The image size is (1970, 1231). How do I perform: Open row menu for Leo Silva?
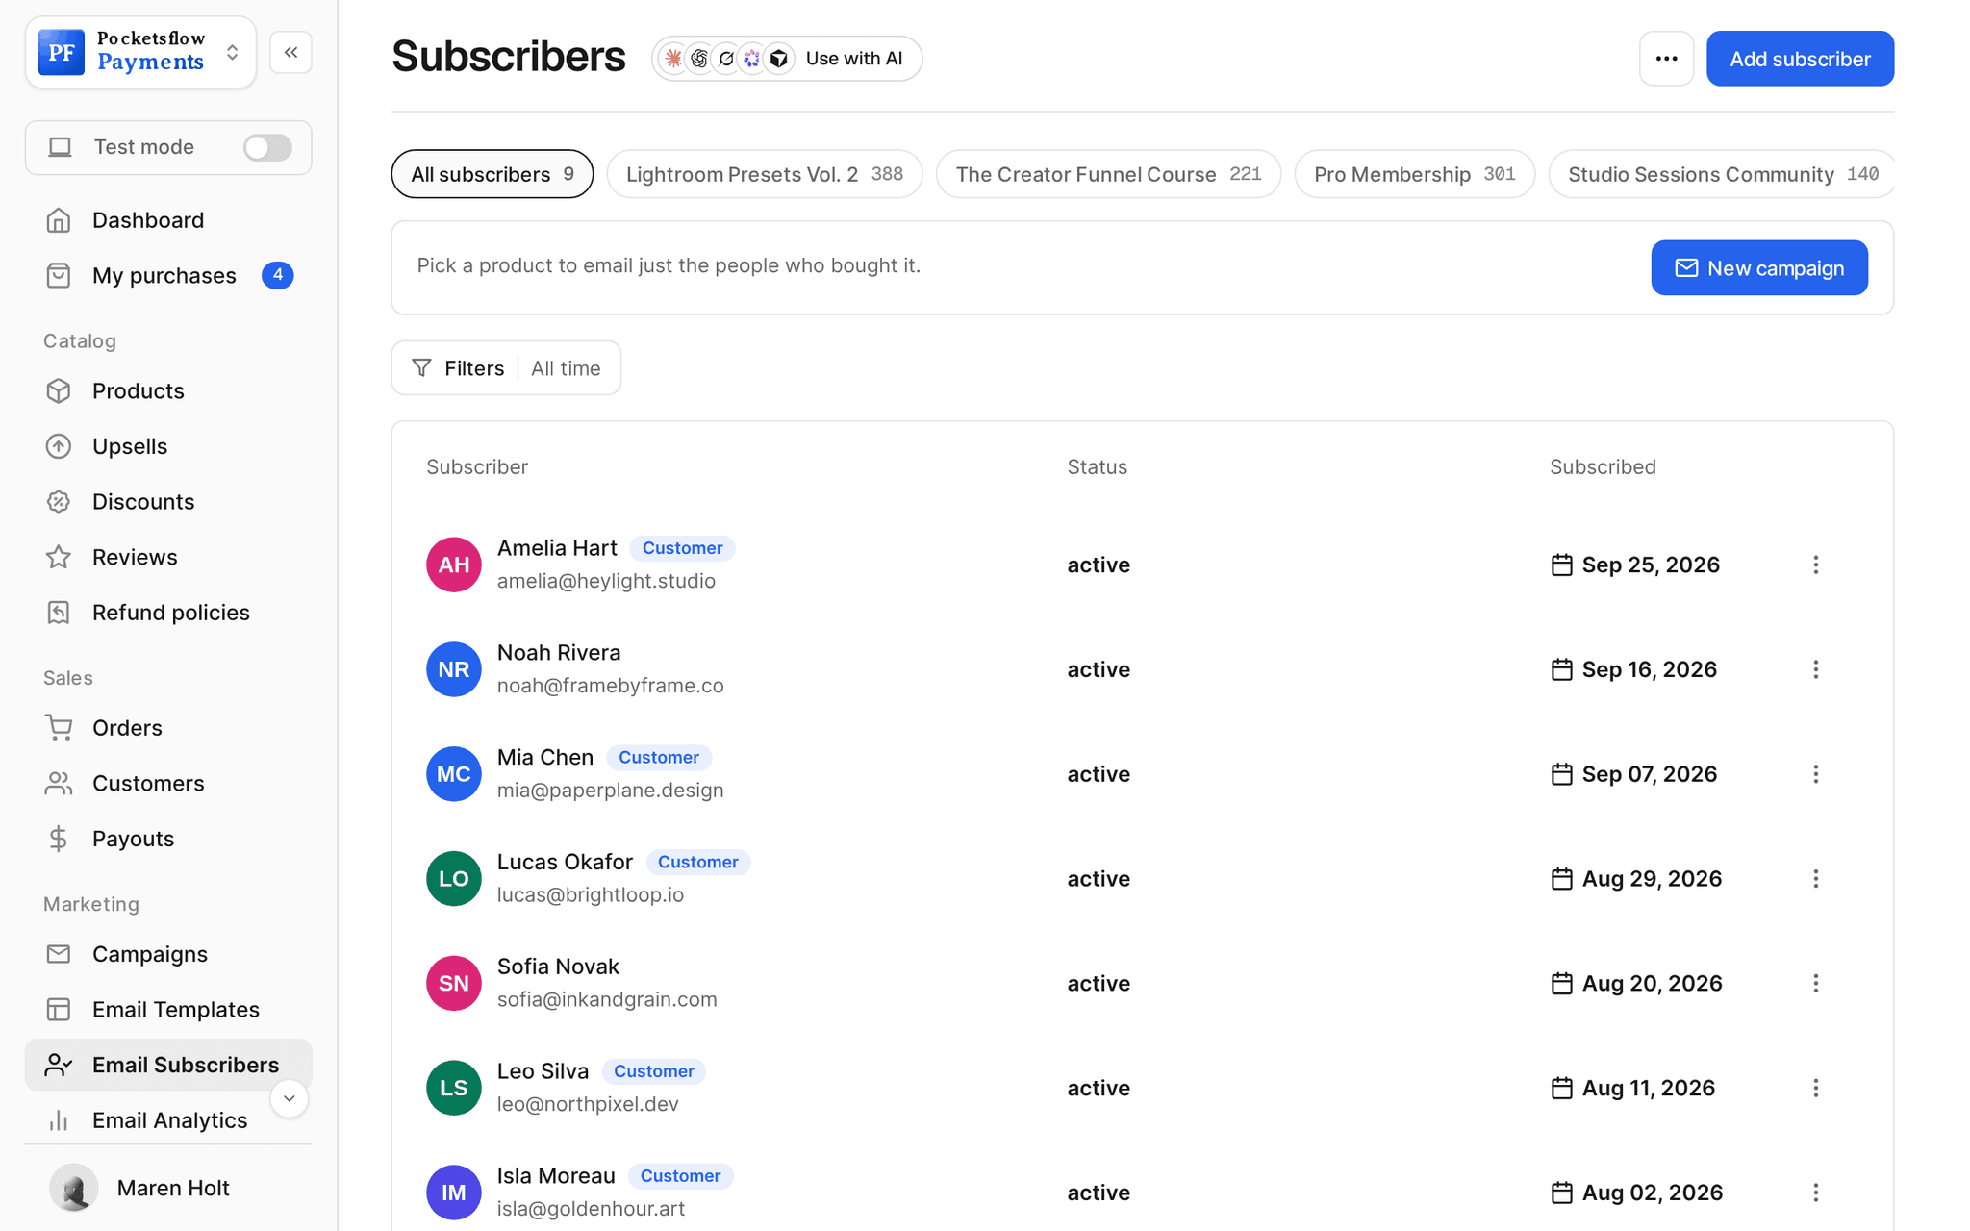[1816, 1089]
